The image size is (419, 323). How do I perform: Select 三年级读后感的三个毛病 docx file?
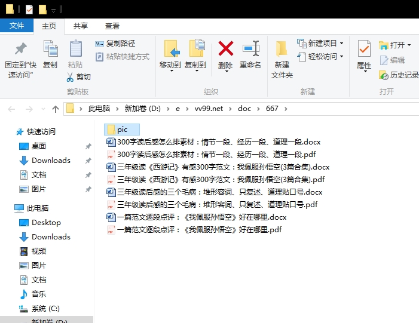215,192
